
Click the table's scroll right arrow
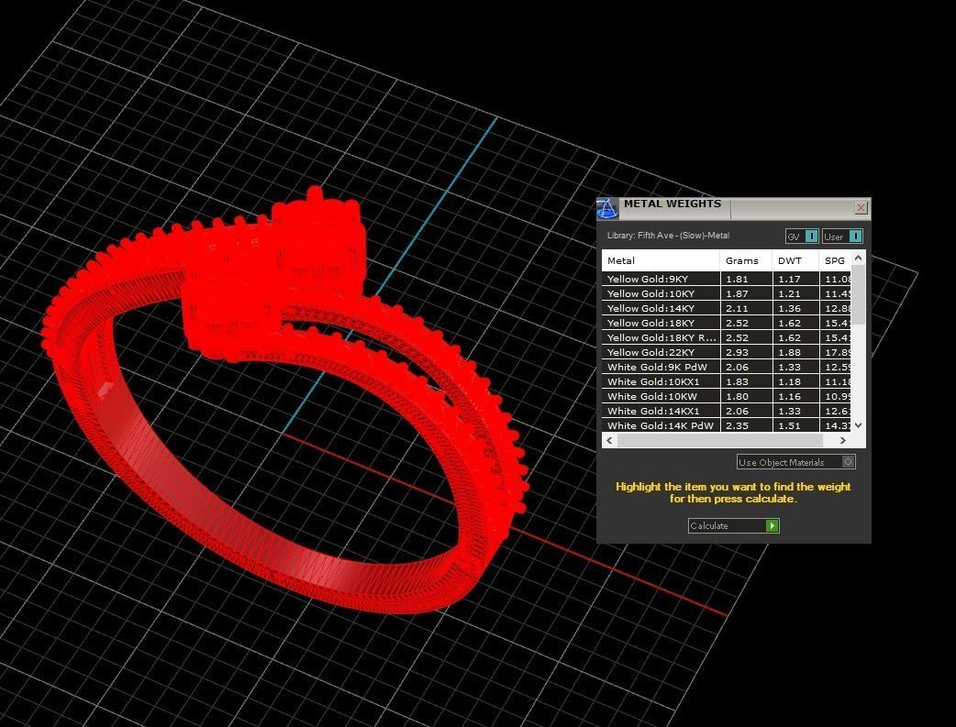pyautogui.click(x=842, y=440)
